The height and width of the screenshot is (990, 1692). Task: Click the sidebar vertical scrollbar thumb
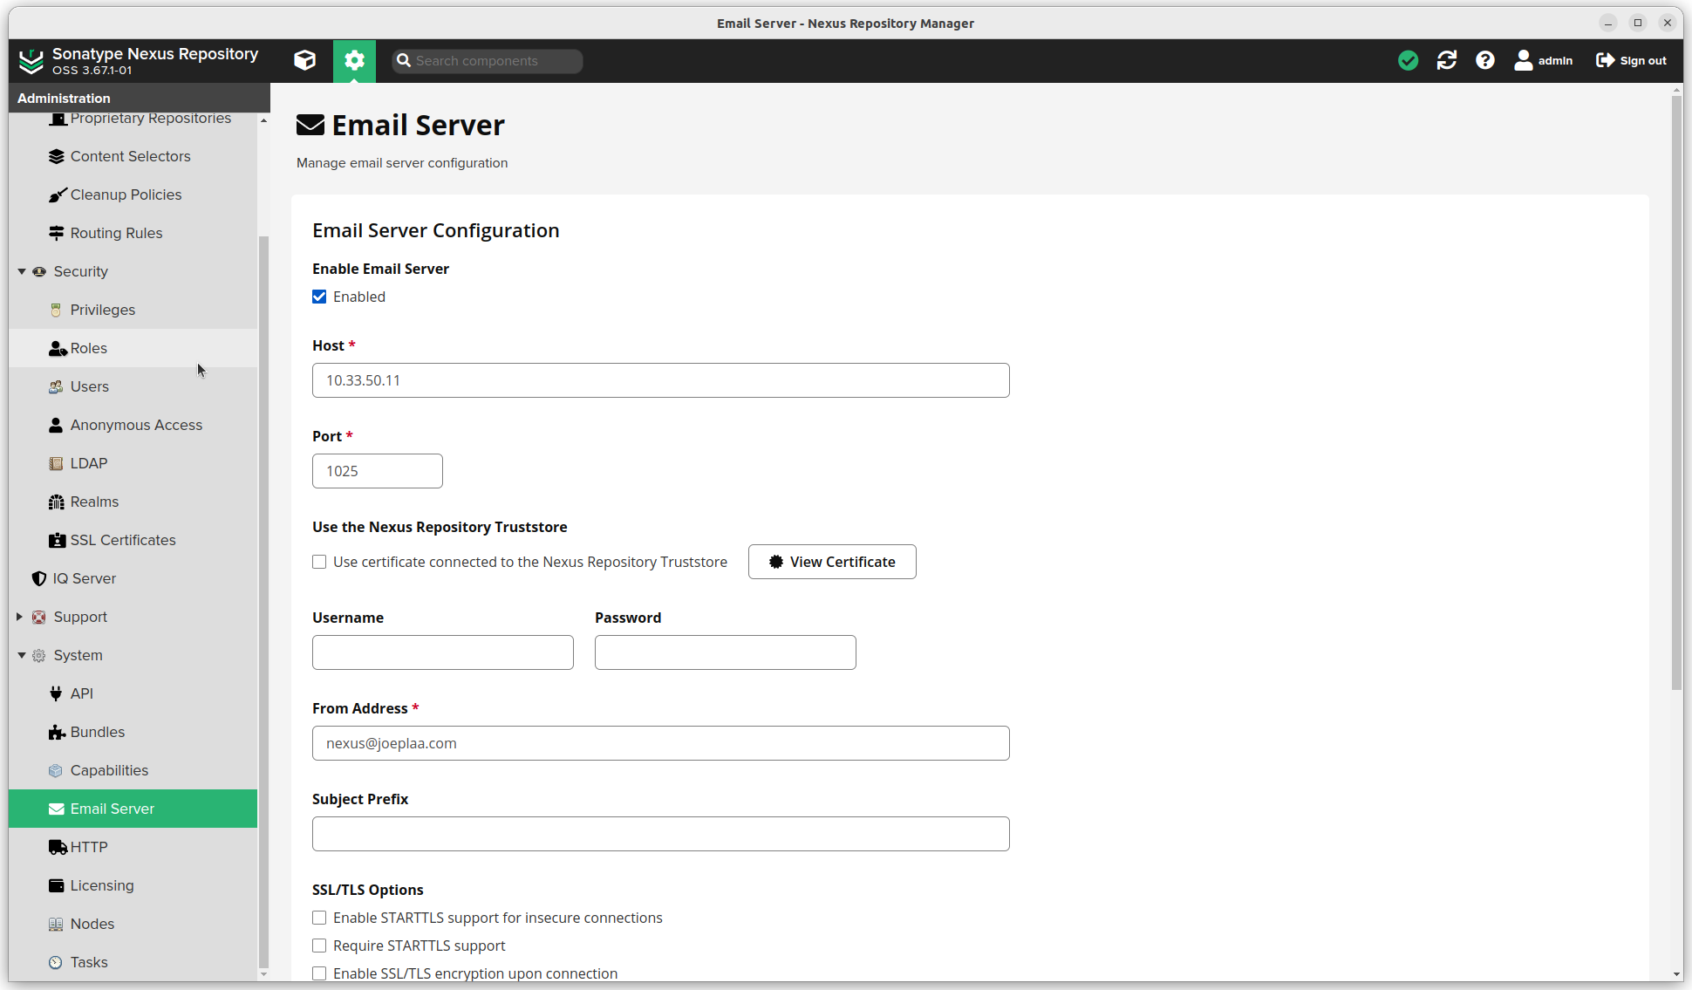pyautogui.click(x=263, y=600)
